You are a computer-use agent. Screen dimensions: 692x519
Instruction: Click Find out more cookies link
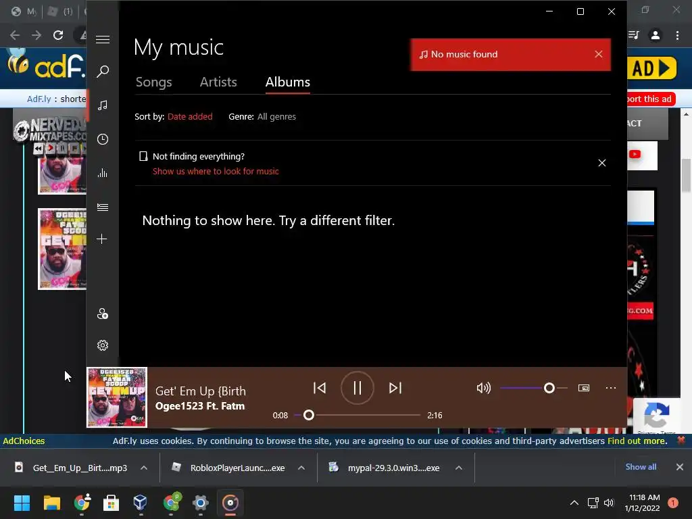coord(637,441)
